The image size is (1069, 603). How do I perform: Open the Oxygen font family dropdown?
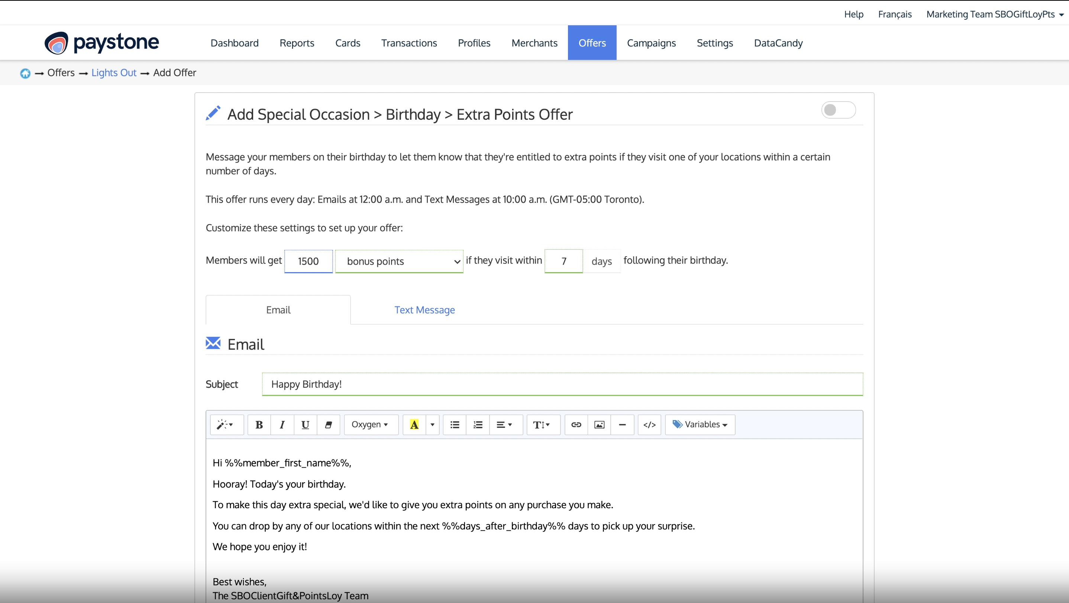click(x=371, y=425)
